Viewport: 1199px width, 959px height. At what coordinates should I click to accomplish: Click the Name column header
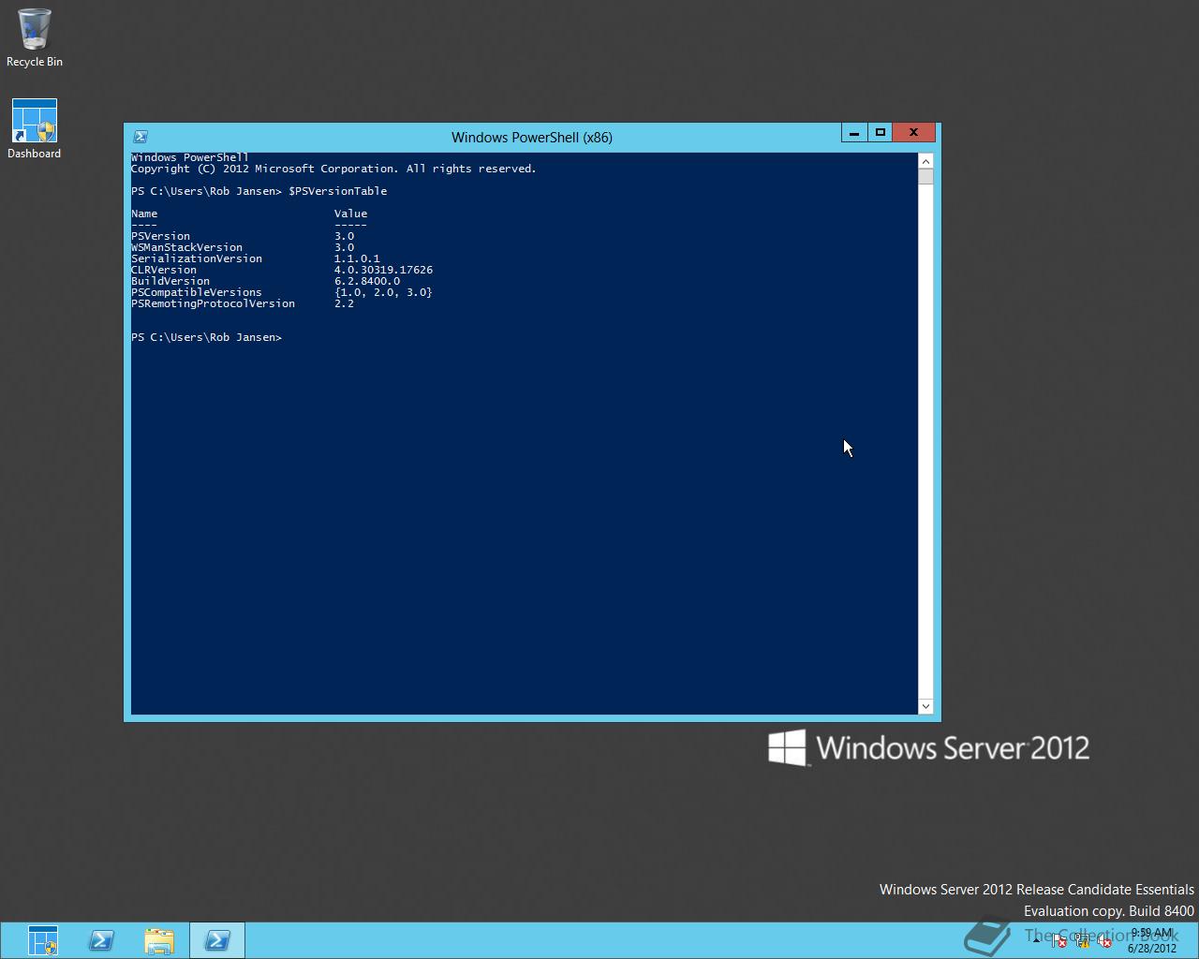pyautogui.click(x=144, y=214)
